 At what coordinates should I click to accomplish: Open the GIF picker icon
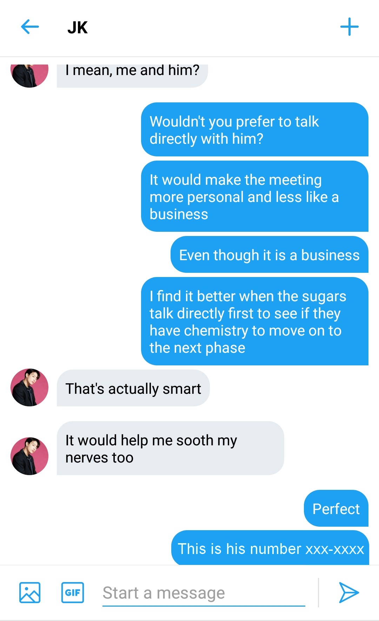[73, 592]
